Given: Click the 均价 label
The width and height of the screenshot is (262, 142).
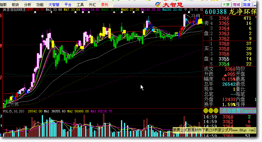Looking at the screenshot, I should coord(240,69).
